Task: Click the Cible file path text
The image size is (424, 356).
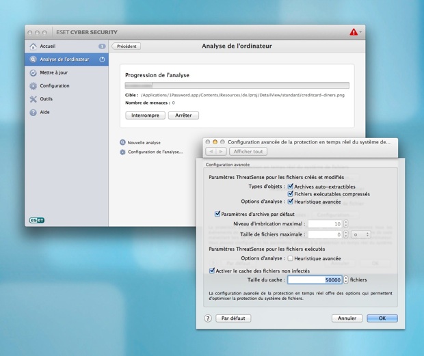Action: click(x=243, y=95)
